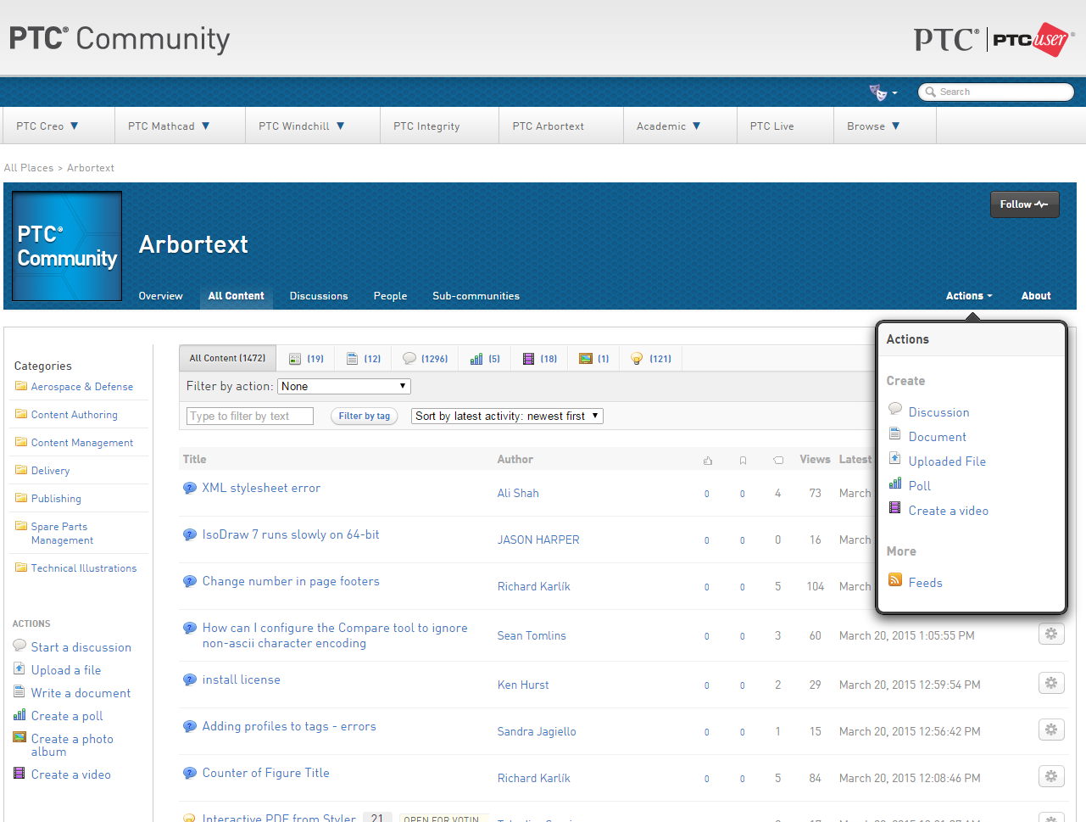Open gear menu for Counter of Figure Title row
The image size is (1086, 822).
[1051, 776]
